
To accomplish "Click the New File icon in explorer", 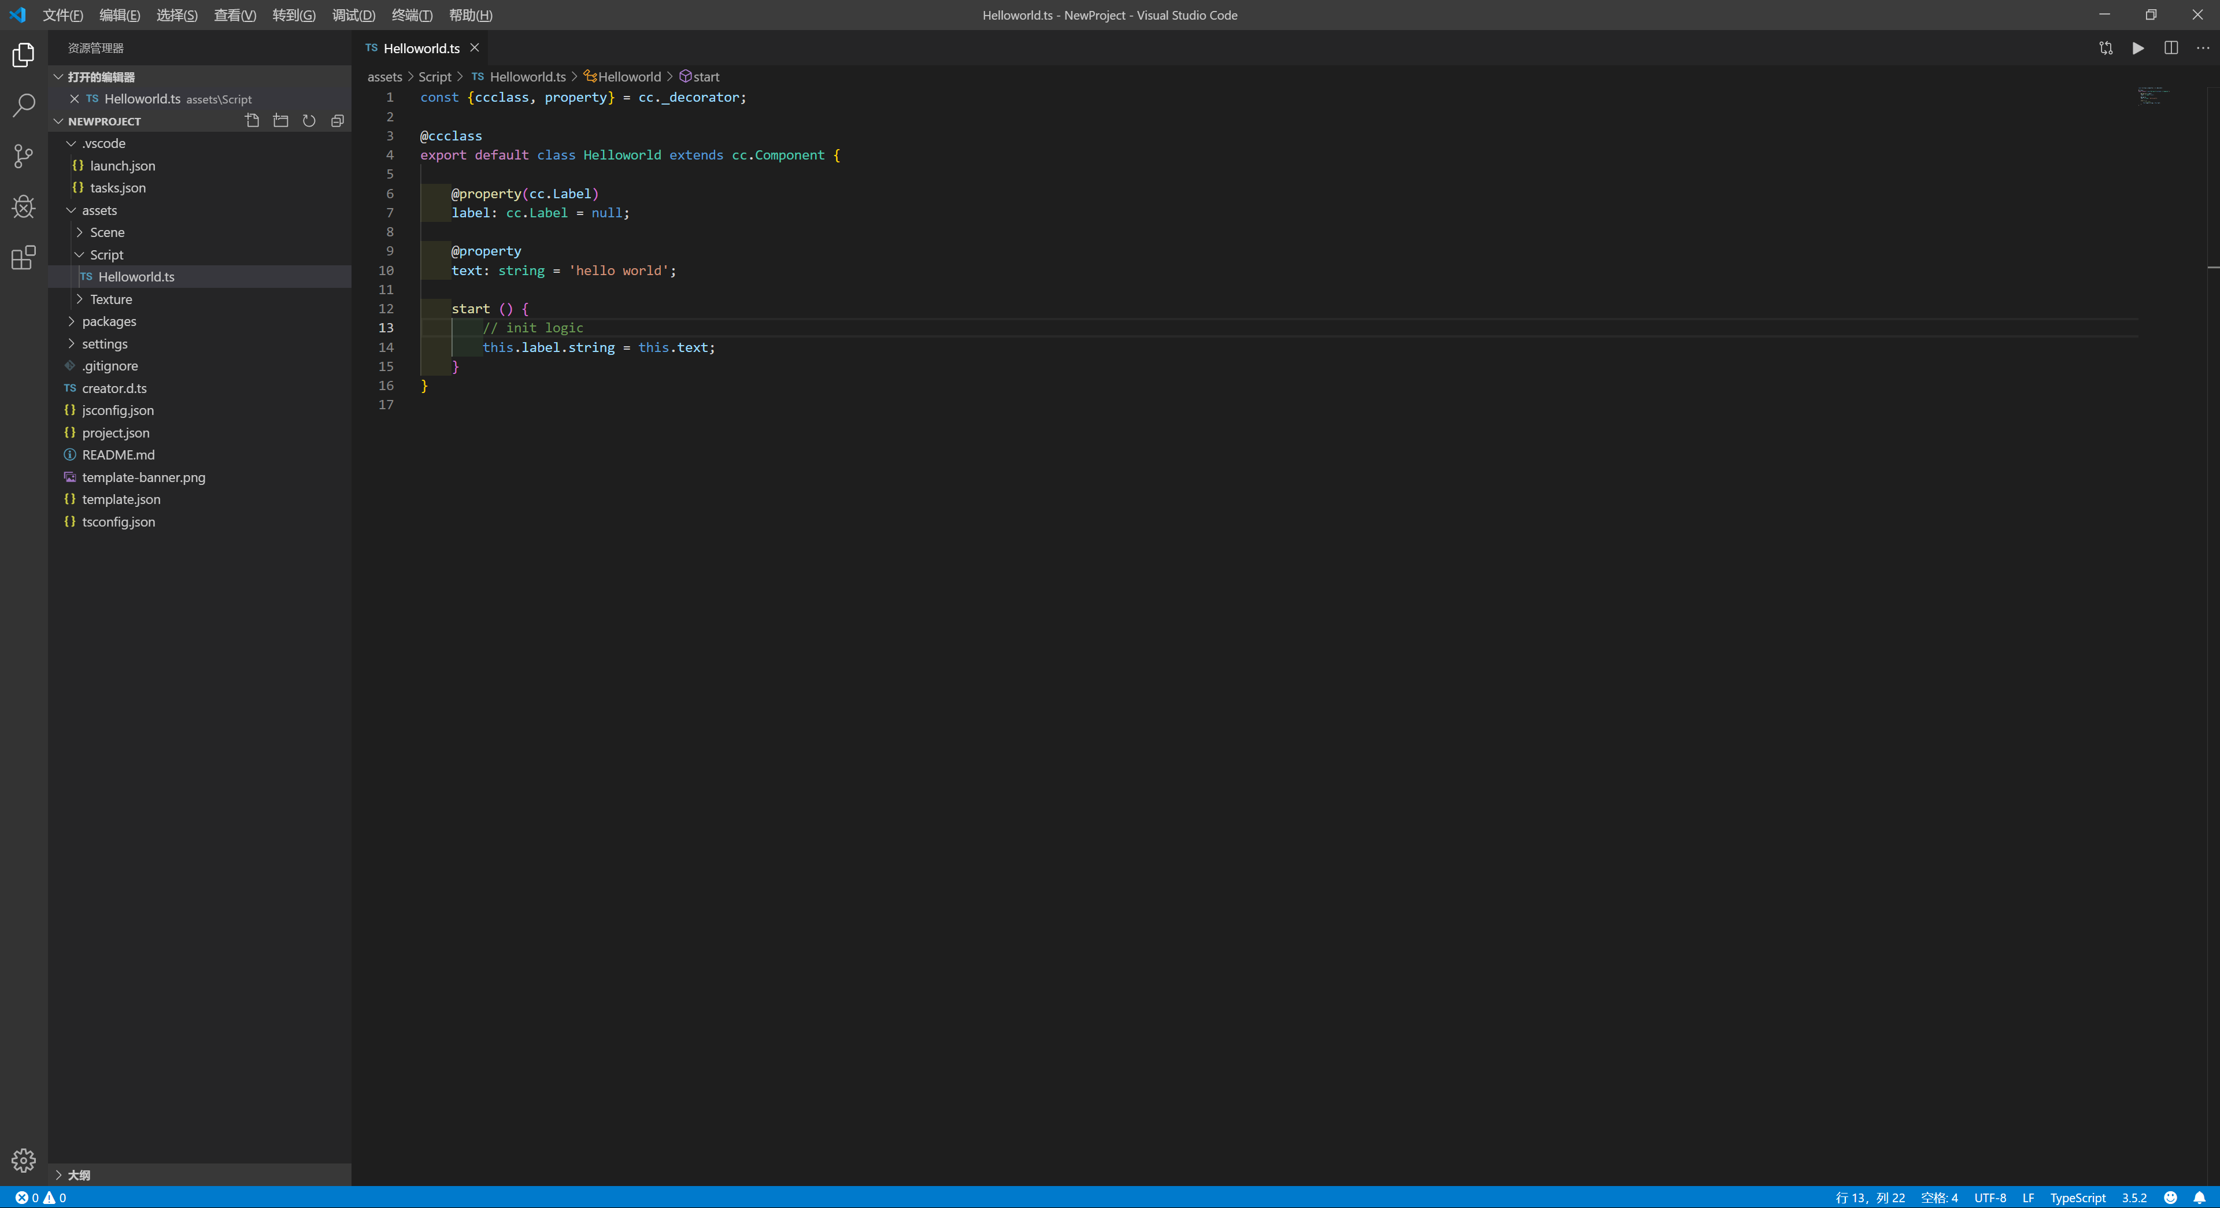I will pyautogui.click(x=251, y=121).
